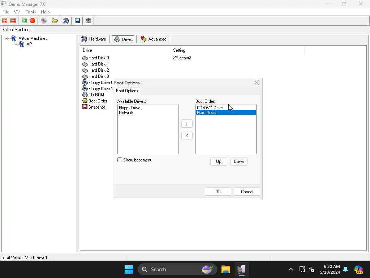Click the red plus new VM toolbar icon
This screenshot has height=278, width=370.
[x=5, y=21]
